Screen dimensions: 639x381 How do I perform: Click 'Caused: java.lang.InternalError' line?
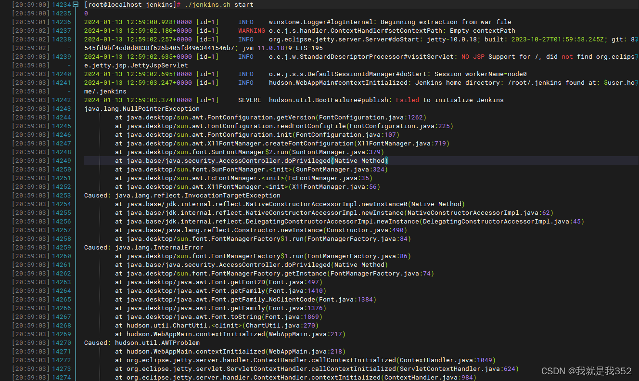pos(144,247)
